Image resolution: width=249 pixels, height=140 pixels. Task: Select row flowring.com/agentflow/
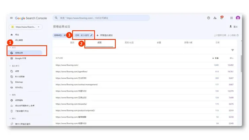click(x=144, y=72)
